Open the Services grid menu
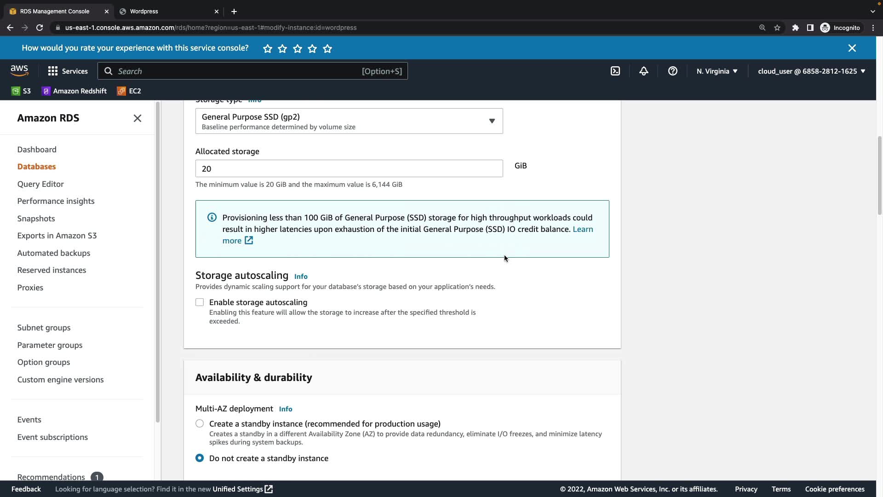Viewport: 883px width, 497px height. pos(68,71)
